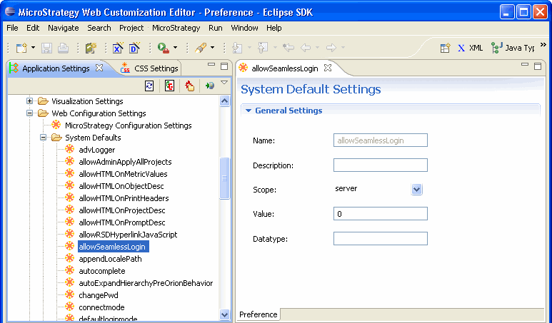This screenshot has width=552, height=323.
Task: Click the Datatype input field
Action: (380, 239)
